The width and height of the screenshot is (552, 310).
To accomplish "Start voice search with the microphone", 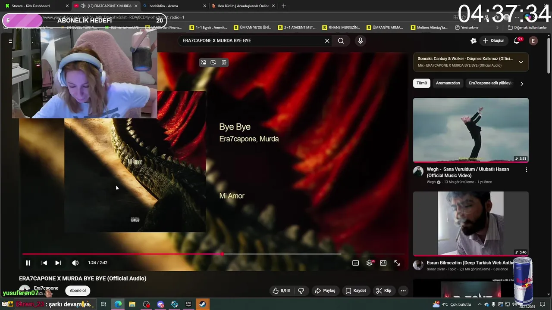I will point(361,41).
